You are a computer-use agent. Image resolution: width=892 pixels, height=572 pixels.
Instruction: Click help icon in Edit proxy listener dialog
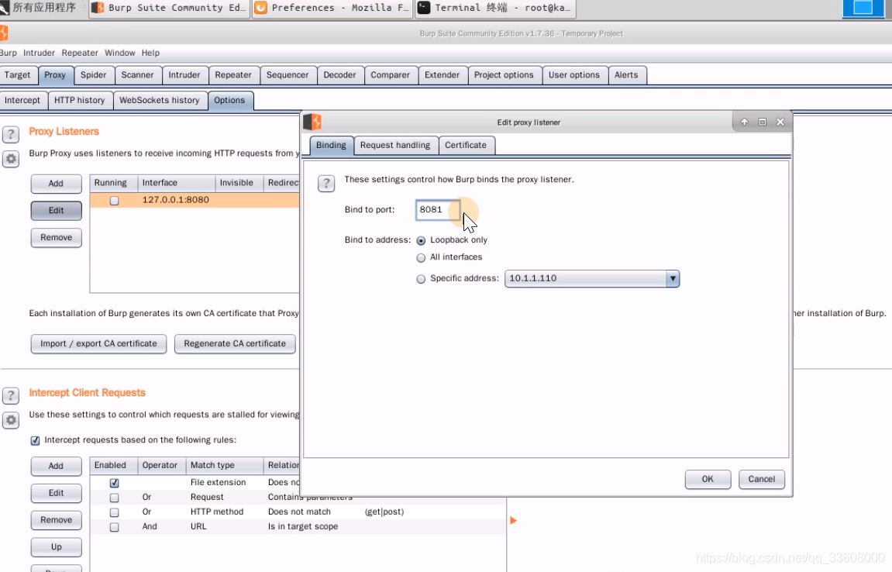[326, 183]
